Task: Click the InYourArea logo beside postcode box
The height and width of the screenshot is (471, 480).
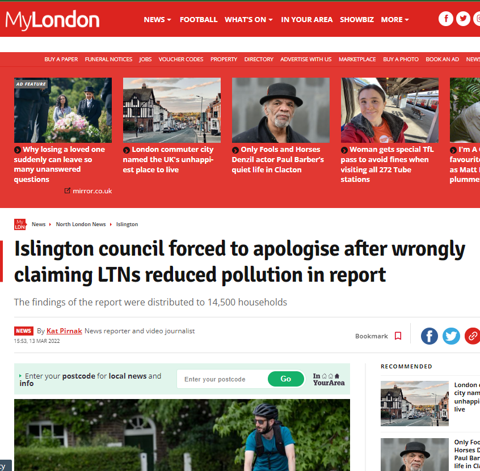Action: [x=329, y=379]
